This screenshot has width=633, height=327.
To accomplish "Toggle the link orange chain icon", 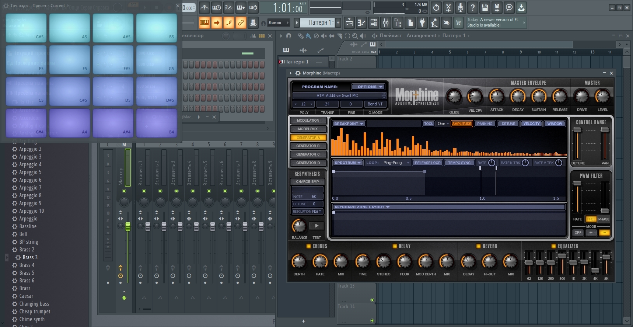I will click(241, 23).
